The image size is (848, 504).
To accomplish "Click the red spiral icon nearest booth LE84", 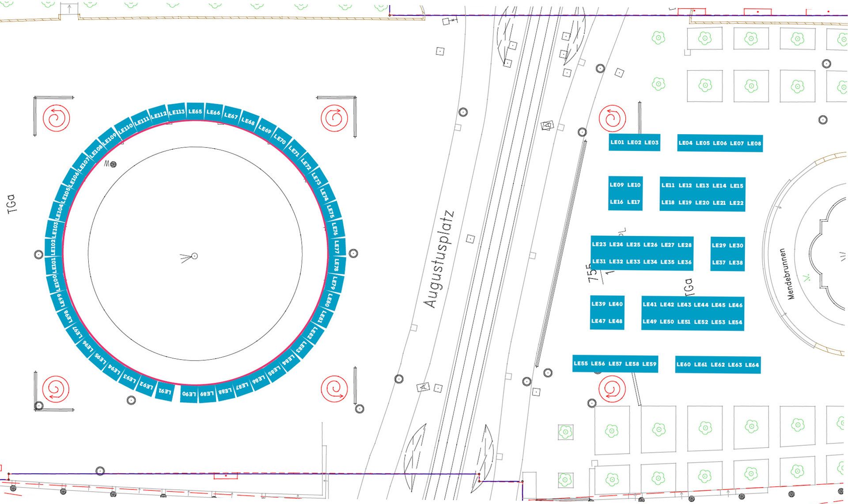I will point(334,389).
